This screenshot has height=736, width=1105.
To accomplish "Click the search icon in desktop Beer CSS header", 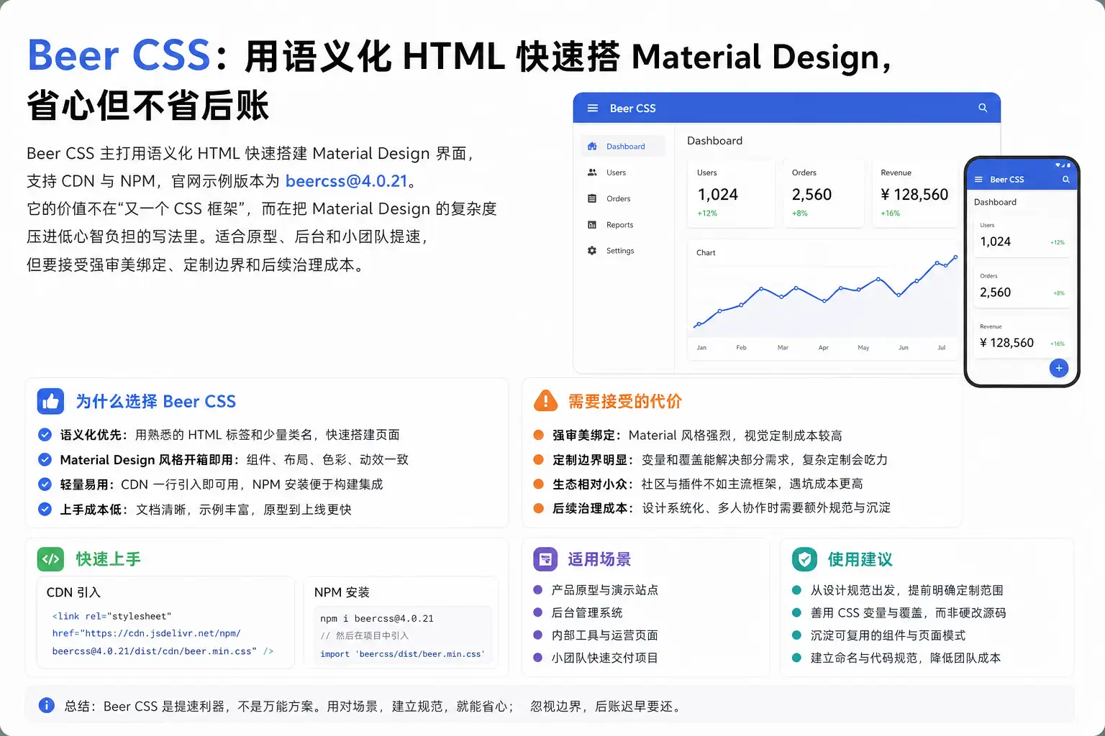I will tap(983, 108).
